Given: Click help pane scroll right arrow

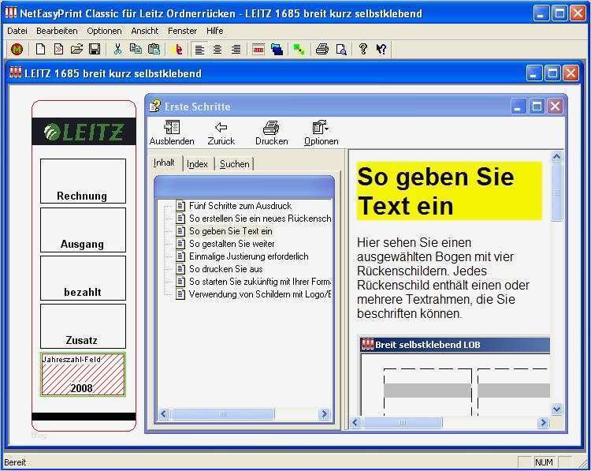Looking at the screenshot, I should tap(543, 422).
